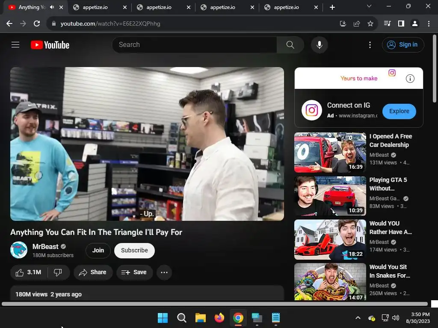
Task: Open Would YOU Rather Have A... thumbnail
Action: (x=330, y=240)
